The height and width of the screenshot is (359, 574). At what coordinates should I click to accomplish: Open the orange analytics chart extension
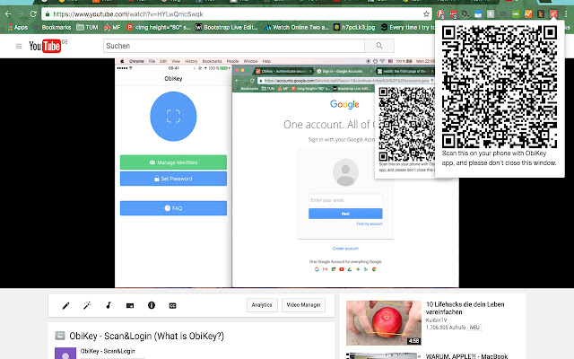click(528, 14)
